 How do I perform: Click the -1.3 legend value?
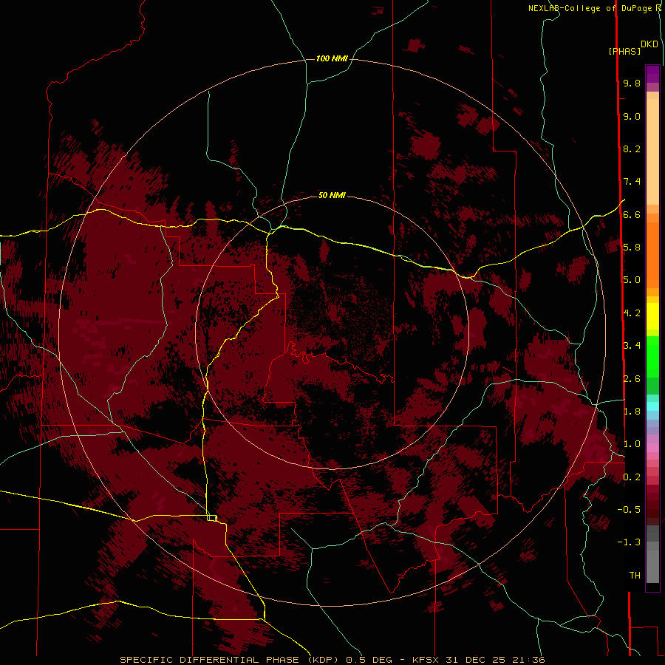point(629,542)
